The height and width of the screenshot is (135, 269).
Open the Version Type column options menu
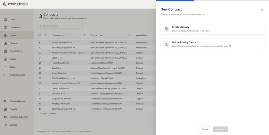[x=150, y=35]
